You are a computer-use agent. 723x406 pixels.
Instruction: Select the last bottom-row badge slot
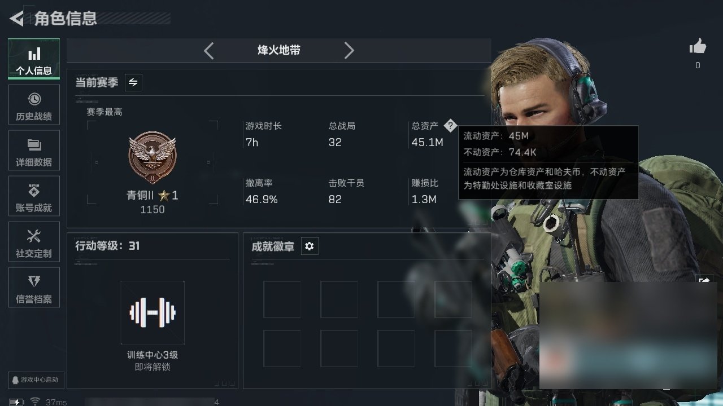(453, 348)
